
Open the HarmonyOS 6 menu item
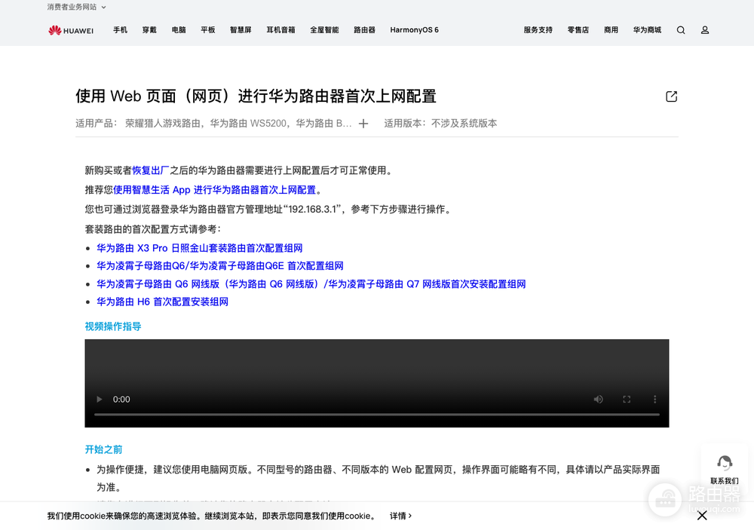[415, 30]
